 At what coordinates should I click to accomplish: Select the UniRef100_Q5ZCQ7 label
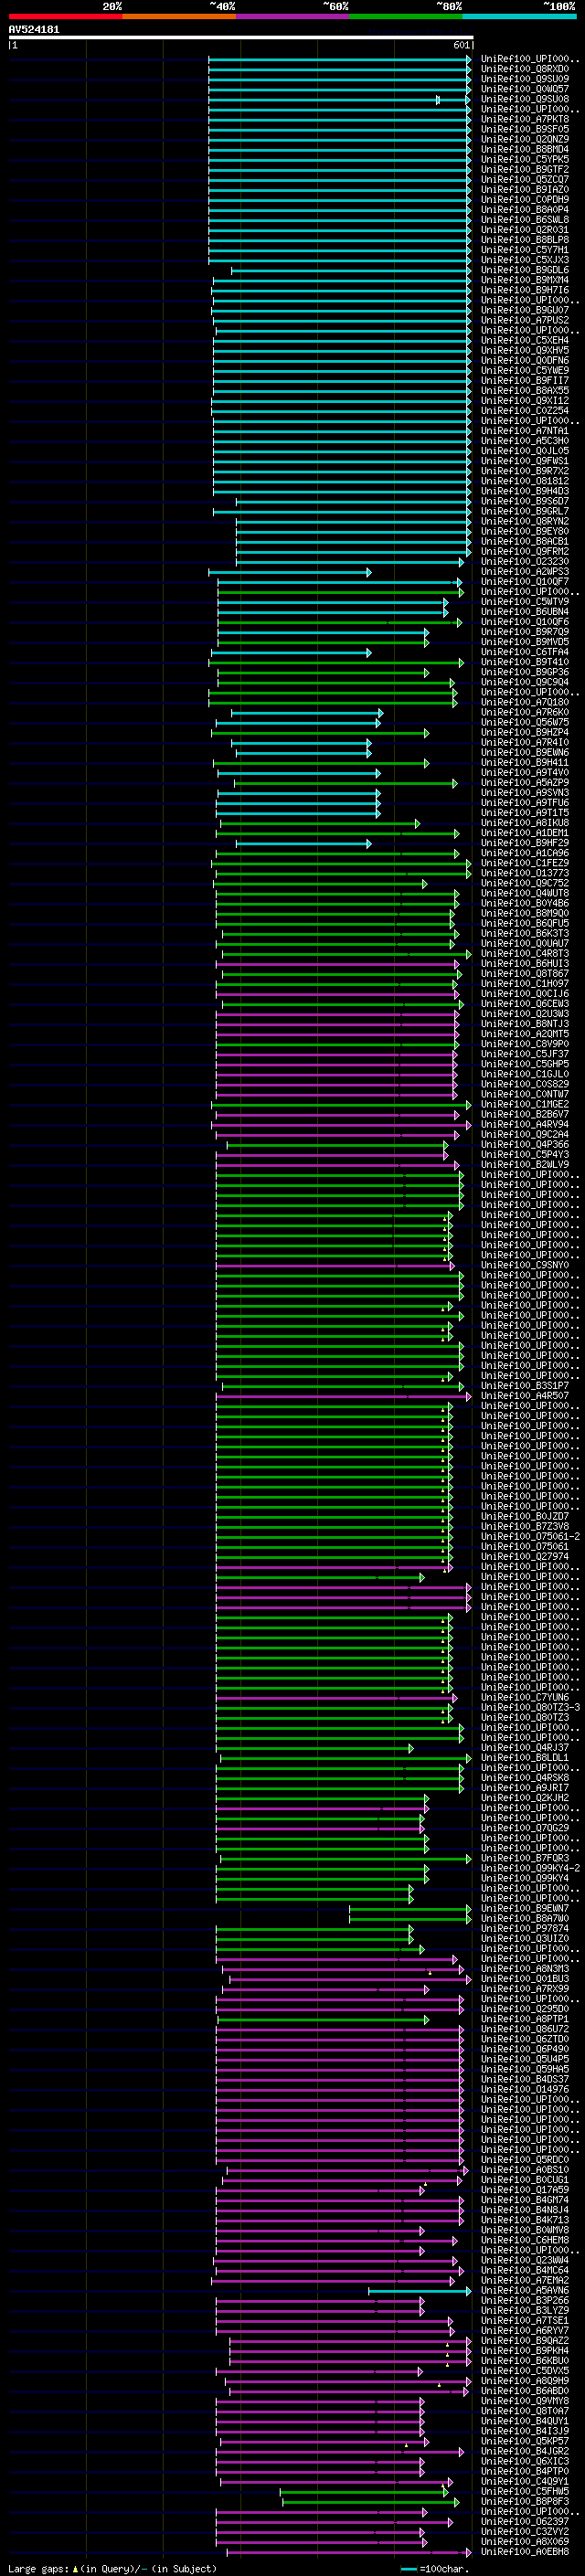[x=525, y=179]
